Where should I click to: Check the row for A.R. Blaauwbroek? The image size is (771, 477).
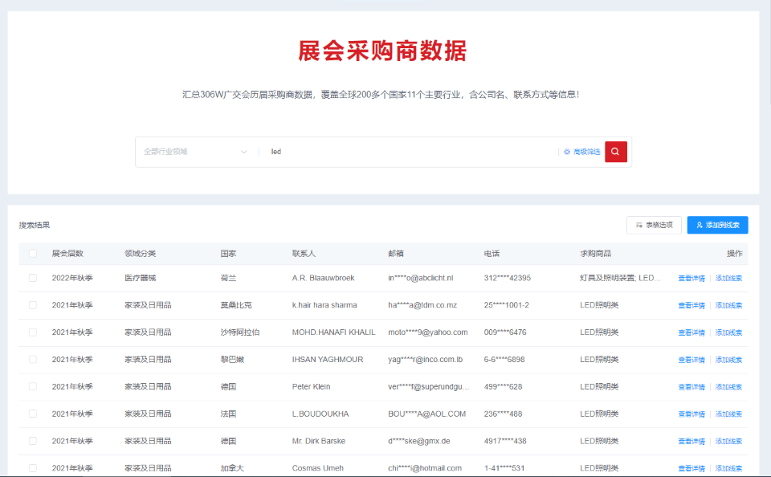click(x=33, y=278)
